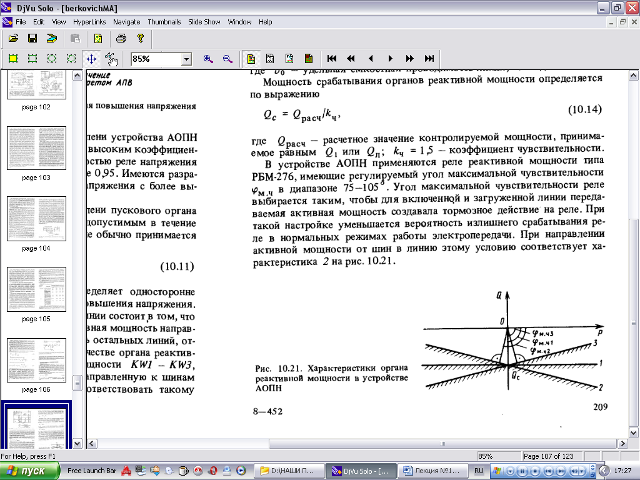Select the page 105 thumbnail
This screenshot has width=640, height=480.
point(36,289)
